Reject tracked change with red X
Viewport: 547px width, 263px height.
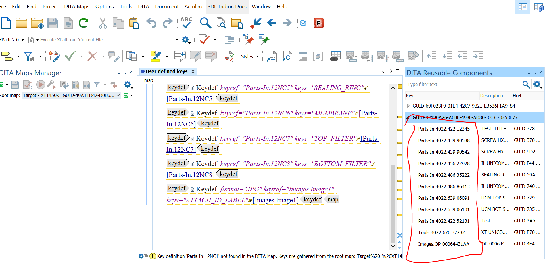pos(92,56)
